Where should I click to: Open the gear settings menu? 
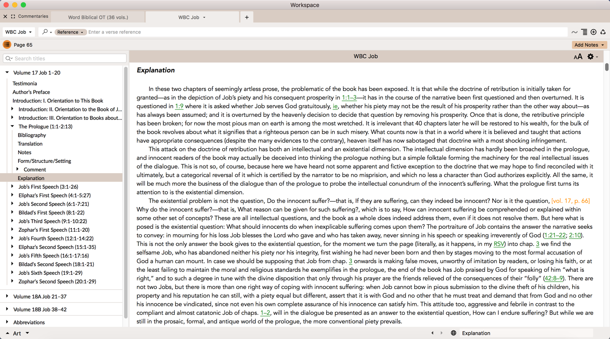click(592, 56)
